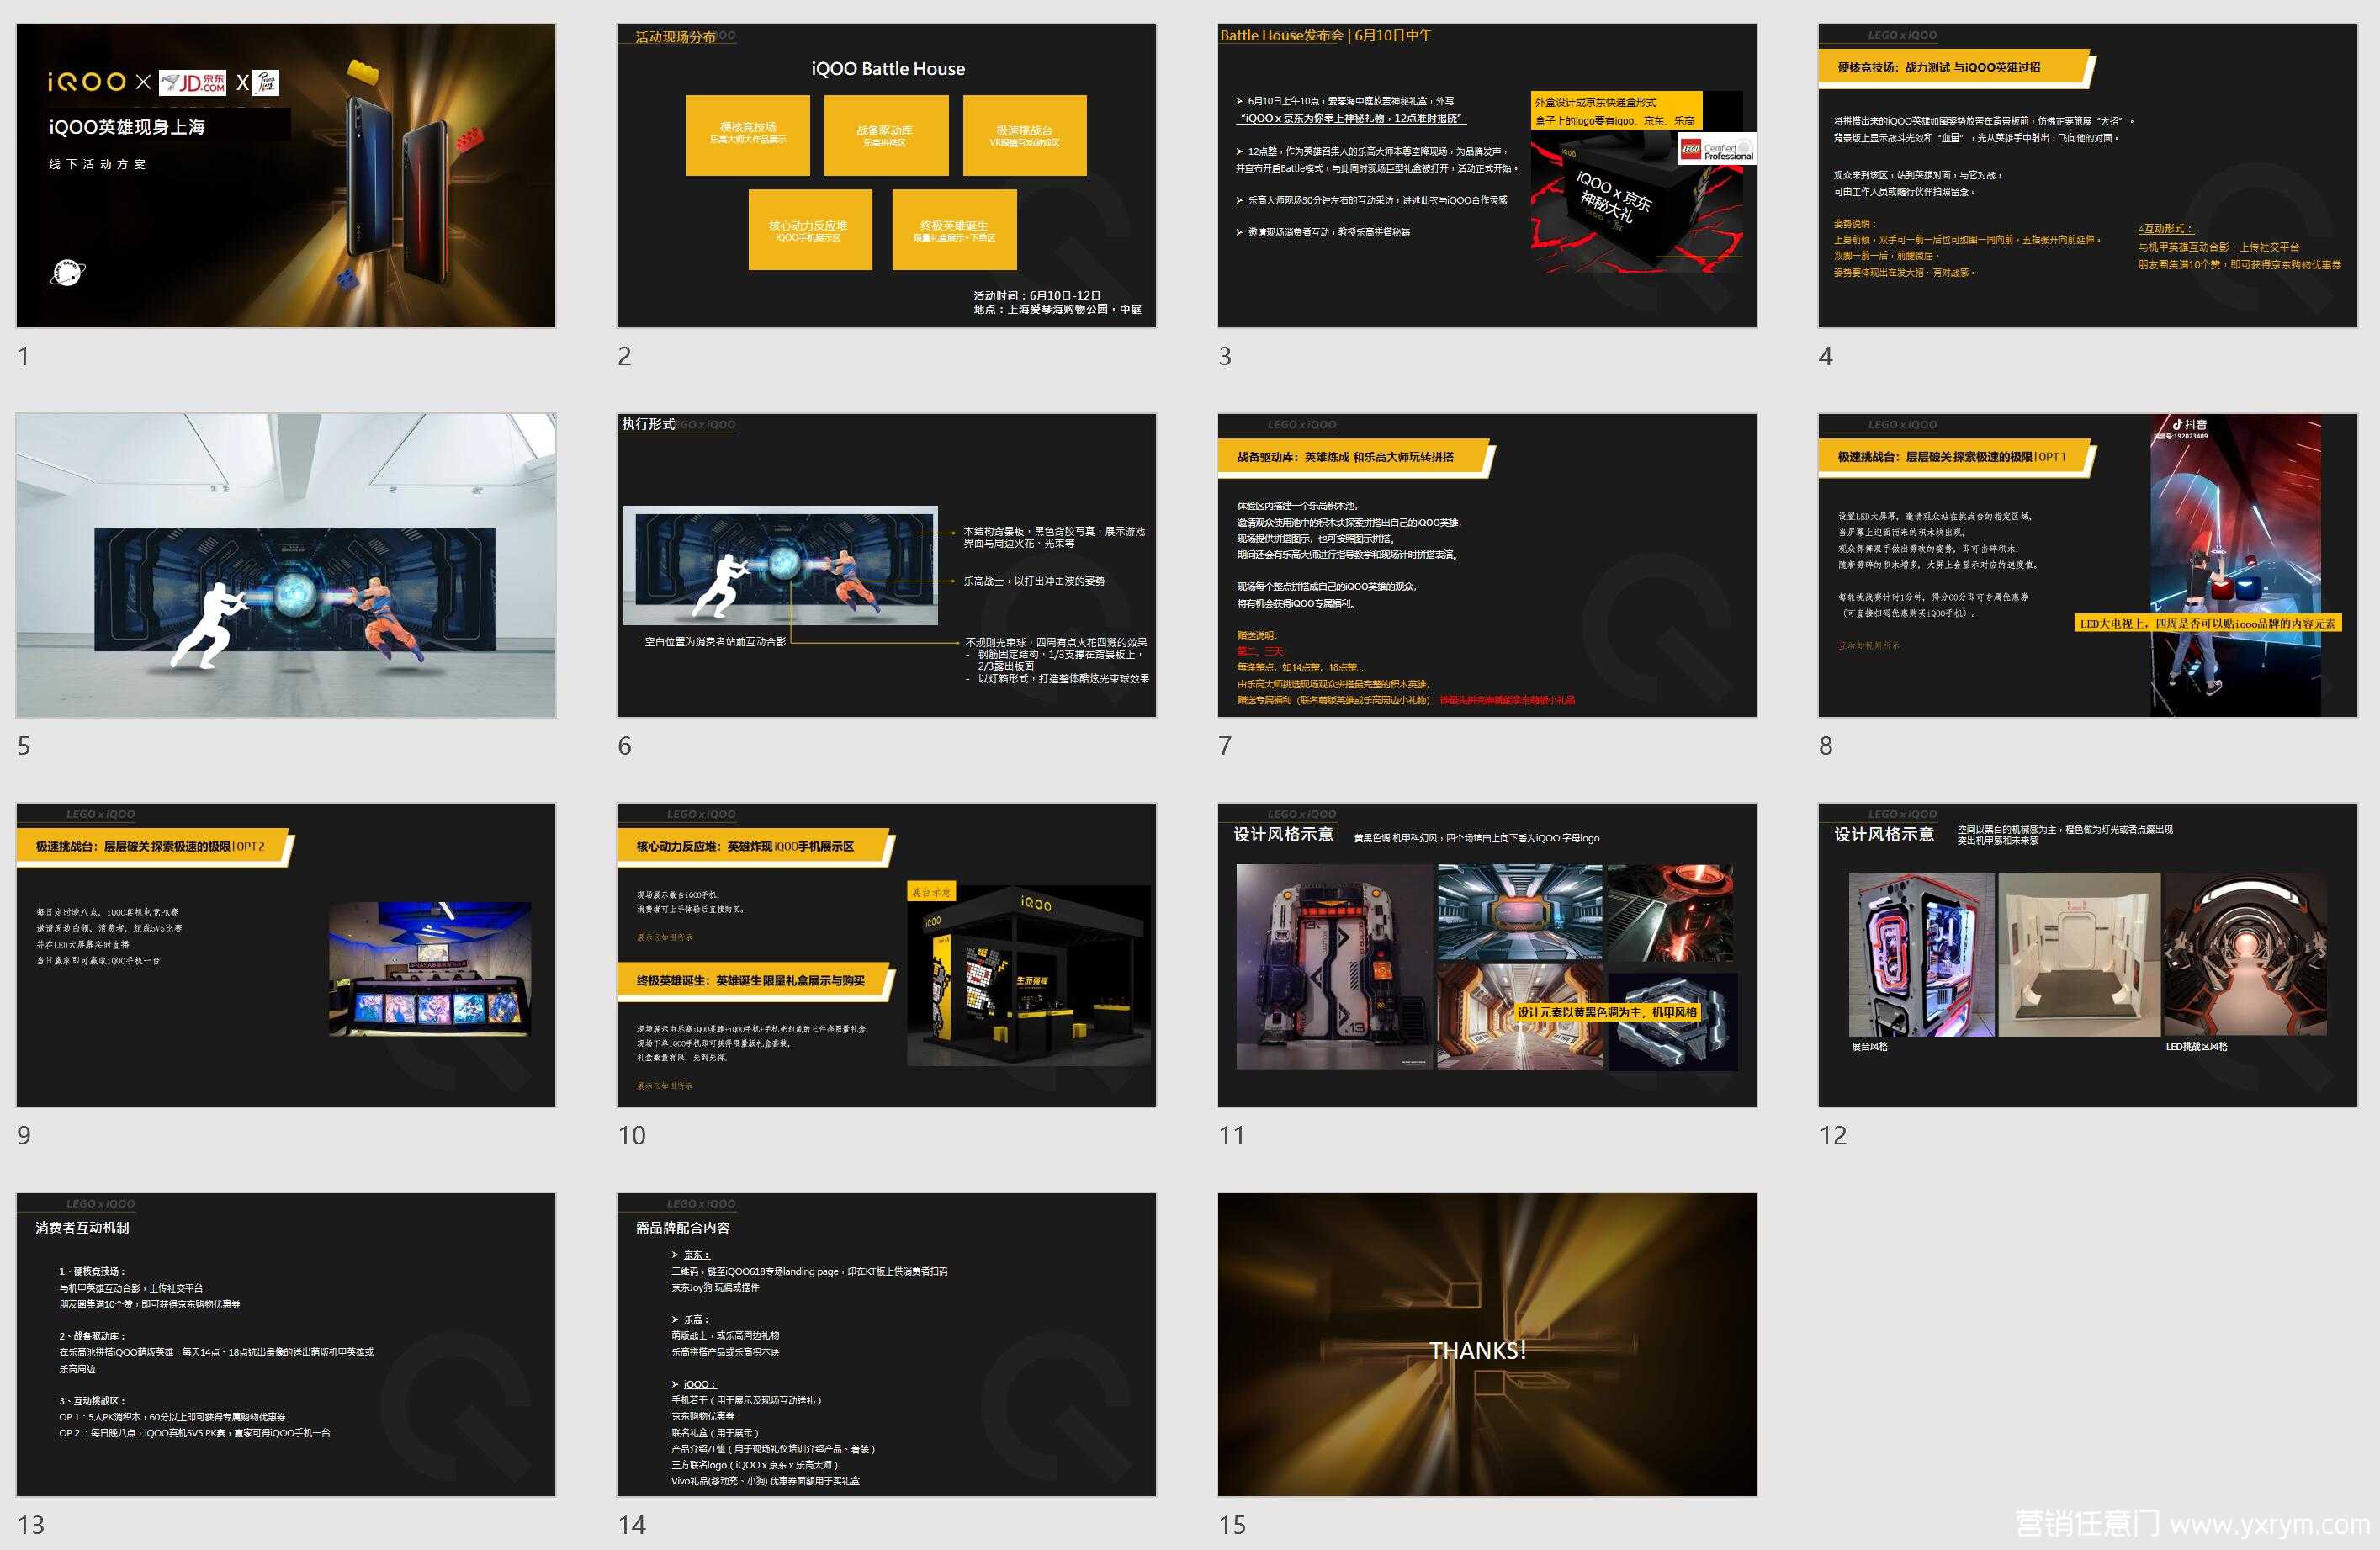The width and height of the screenshot is (2380, 1550).
Task: Select slide 5 white gallery render thumbnail
Action: point(286,565)
